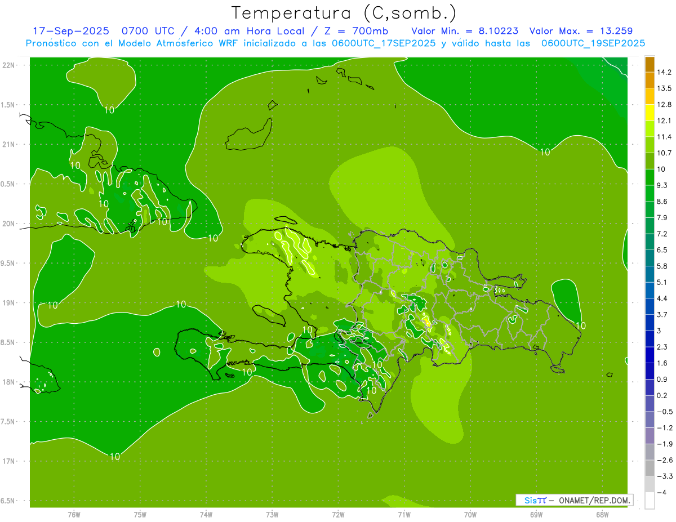Click the "Valor Max. = 13.259" value
Image resolution: width=676 pixels, height=522 pixels.
tap(581, 31)
